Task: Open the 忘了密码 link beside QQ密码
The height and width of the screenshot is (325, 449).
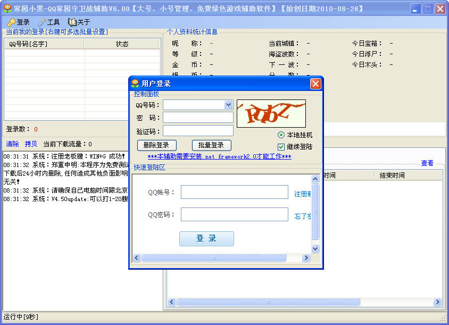Action: point(302,216)
